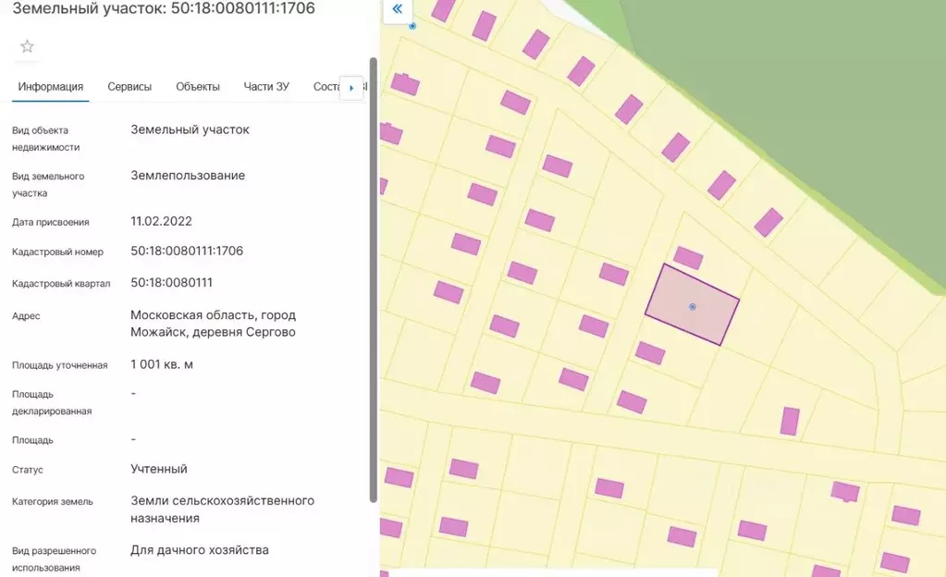Select the Объекты tab
946x577 pixels.
(198, 87)
